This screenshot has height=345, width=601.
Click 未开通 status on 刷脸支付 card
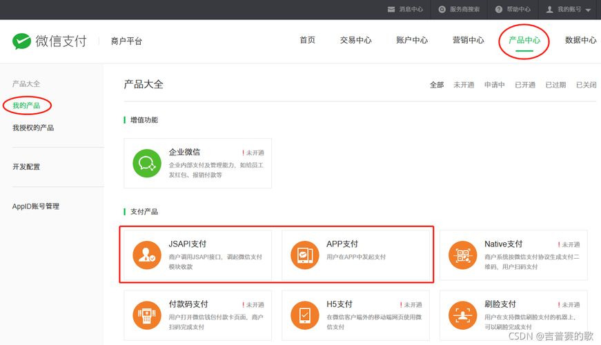[569, 305]
